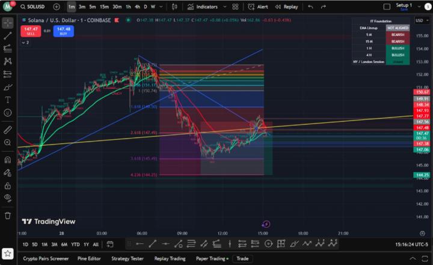This screenshot has width=433, height=265.
Task: Open the Indicators dialog
Action: [203, 7]
